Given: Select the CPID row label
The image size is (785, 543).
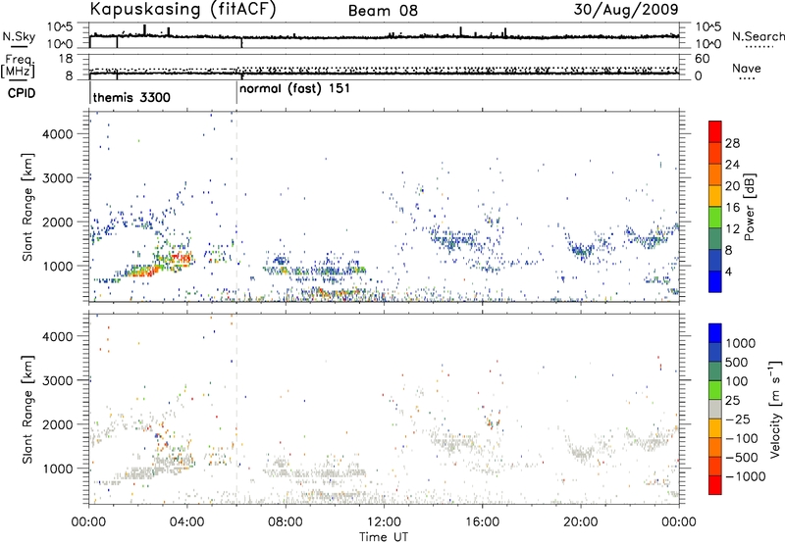Looking at the screenshot, I should click(22, 93).
